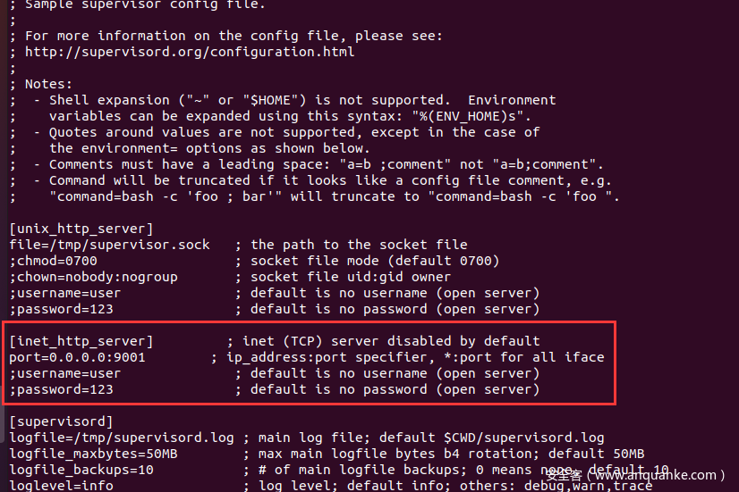739x492 pixels.
Task: Place cursor on port=0.0.0.0:9001 line
Action: point(77,357)
